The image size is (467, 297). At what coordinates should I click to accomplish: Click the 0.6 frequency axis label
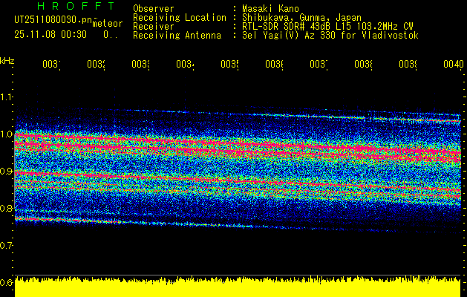point(7,282)
